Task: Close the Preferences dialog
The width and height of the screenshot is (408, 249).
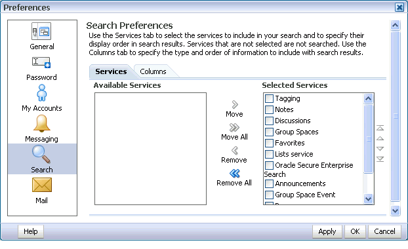Action: coord(399,7)
